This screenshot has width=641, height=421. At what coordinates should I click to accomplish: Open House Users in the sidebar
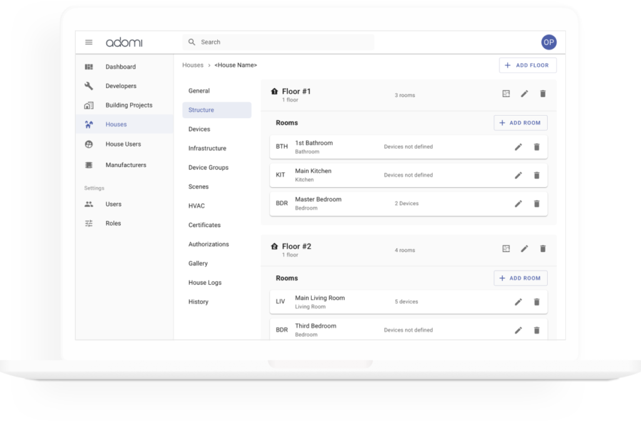click(x=125, y=144)
